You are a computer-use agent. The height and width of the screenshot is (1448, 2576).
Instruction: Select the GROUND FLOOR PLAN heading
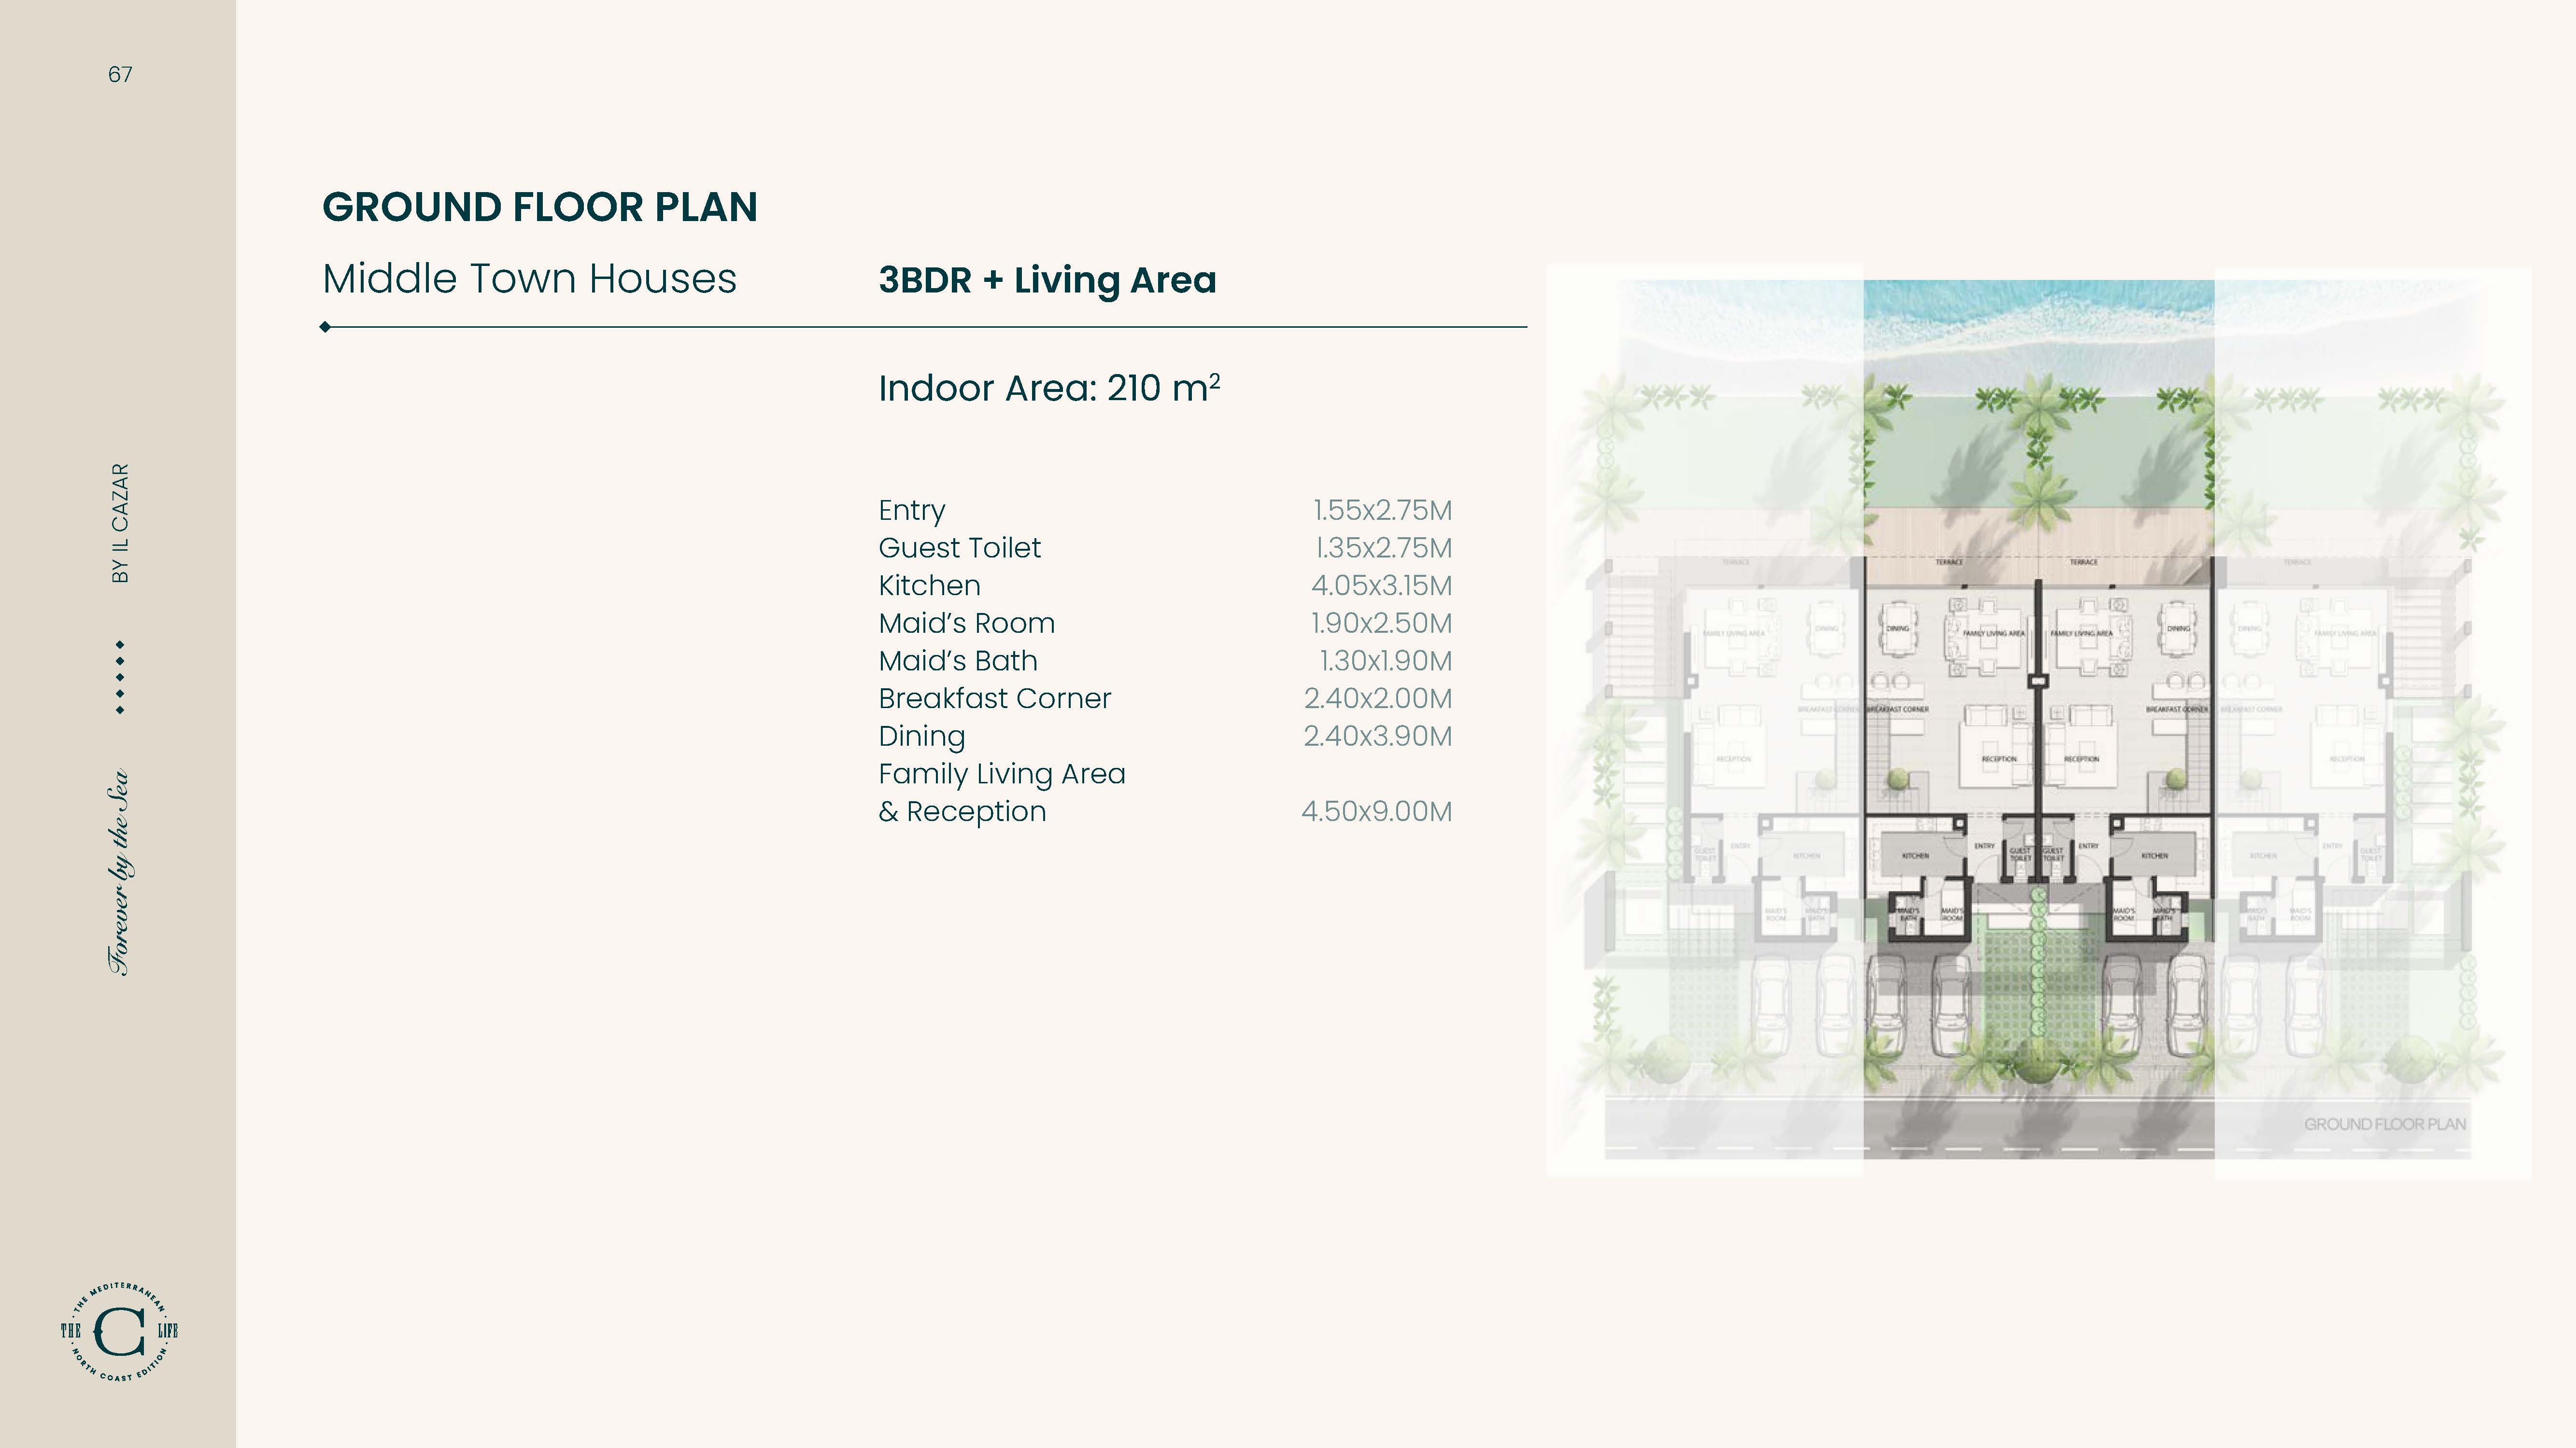[540, 207]
